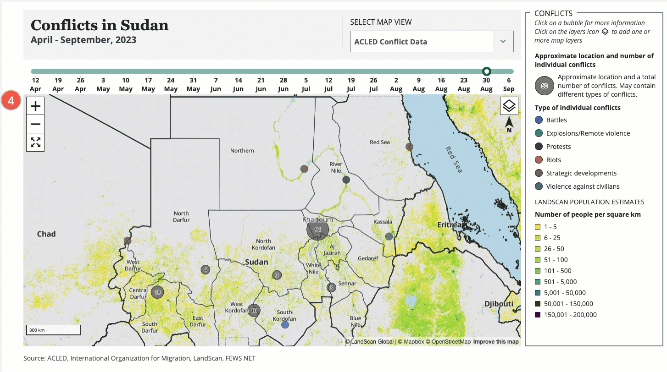Click the West Kordofan bubble showing 10
This screenshot has width=667, height=372.
coord(254,311)
